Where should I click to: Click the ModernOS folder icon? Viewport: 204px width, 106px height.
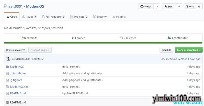8,67
